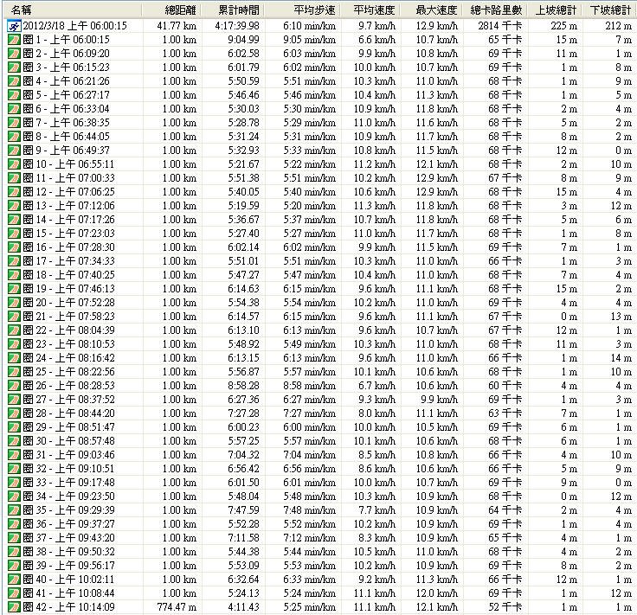Sort by the 平均速度 column header
This screenshot has width=637, height=615.
(371, 10)
